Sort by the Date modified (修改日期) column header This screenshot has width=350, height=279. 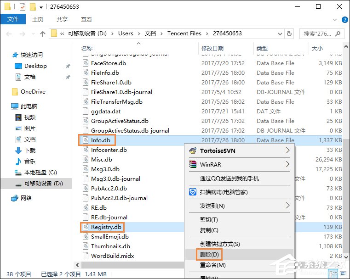(x=212, y=48)
